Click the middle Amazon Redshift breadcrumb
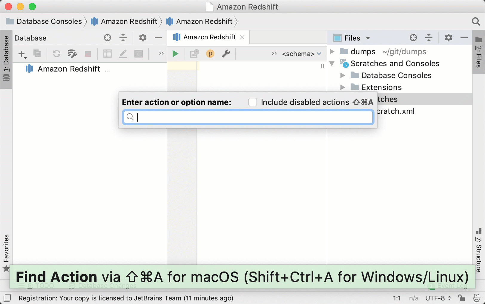485x304 pixels. tap(124, 21)
